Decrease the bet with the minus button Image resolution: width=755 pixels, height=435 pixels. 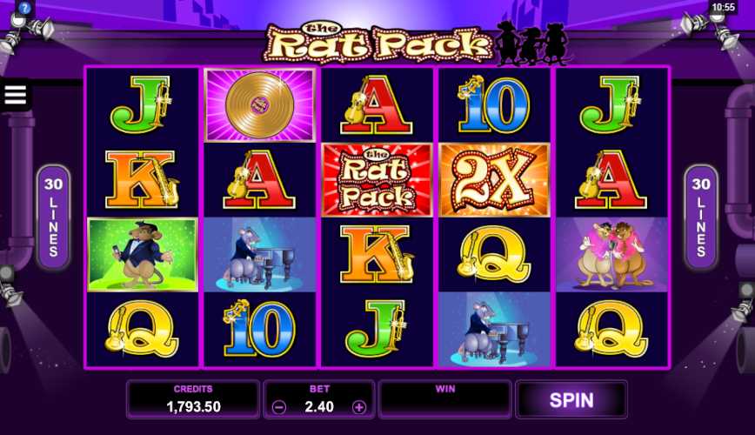point(279,407)
